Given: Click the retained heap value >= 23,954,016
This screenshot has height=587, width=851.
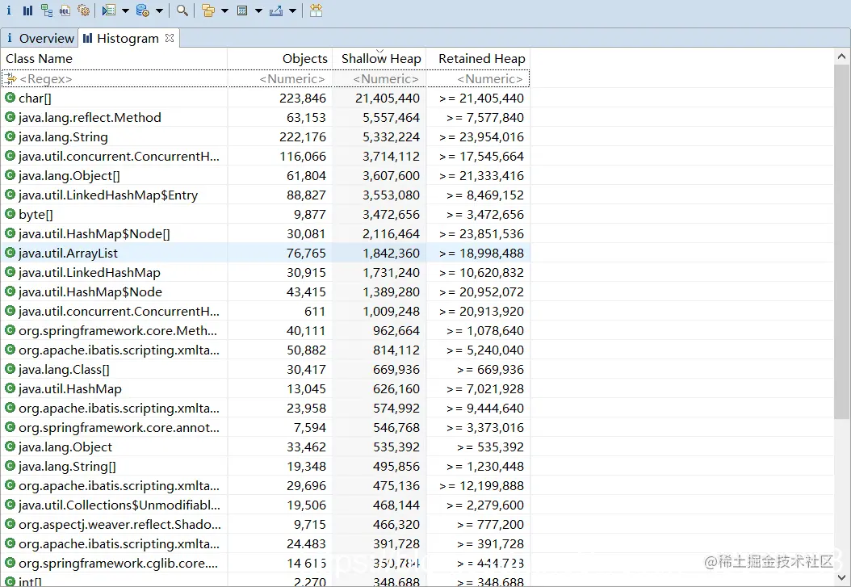Looking at the screenshot, I should (x=481, y=137).
